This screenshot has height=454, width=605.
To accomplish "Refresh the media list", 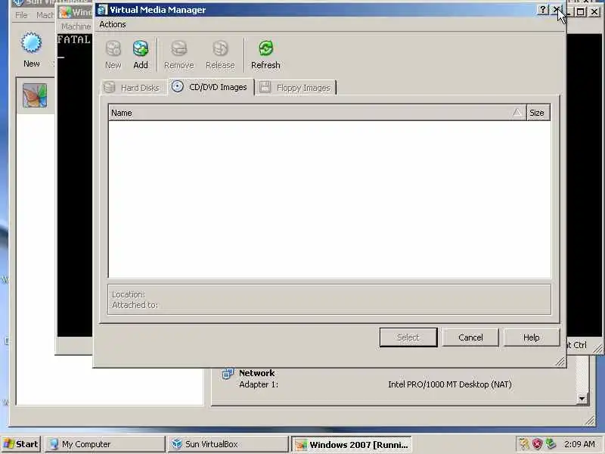I will point(266,54).
